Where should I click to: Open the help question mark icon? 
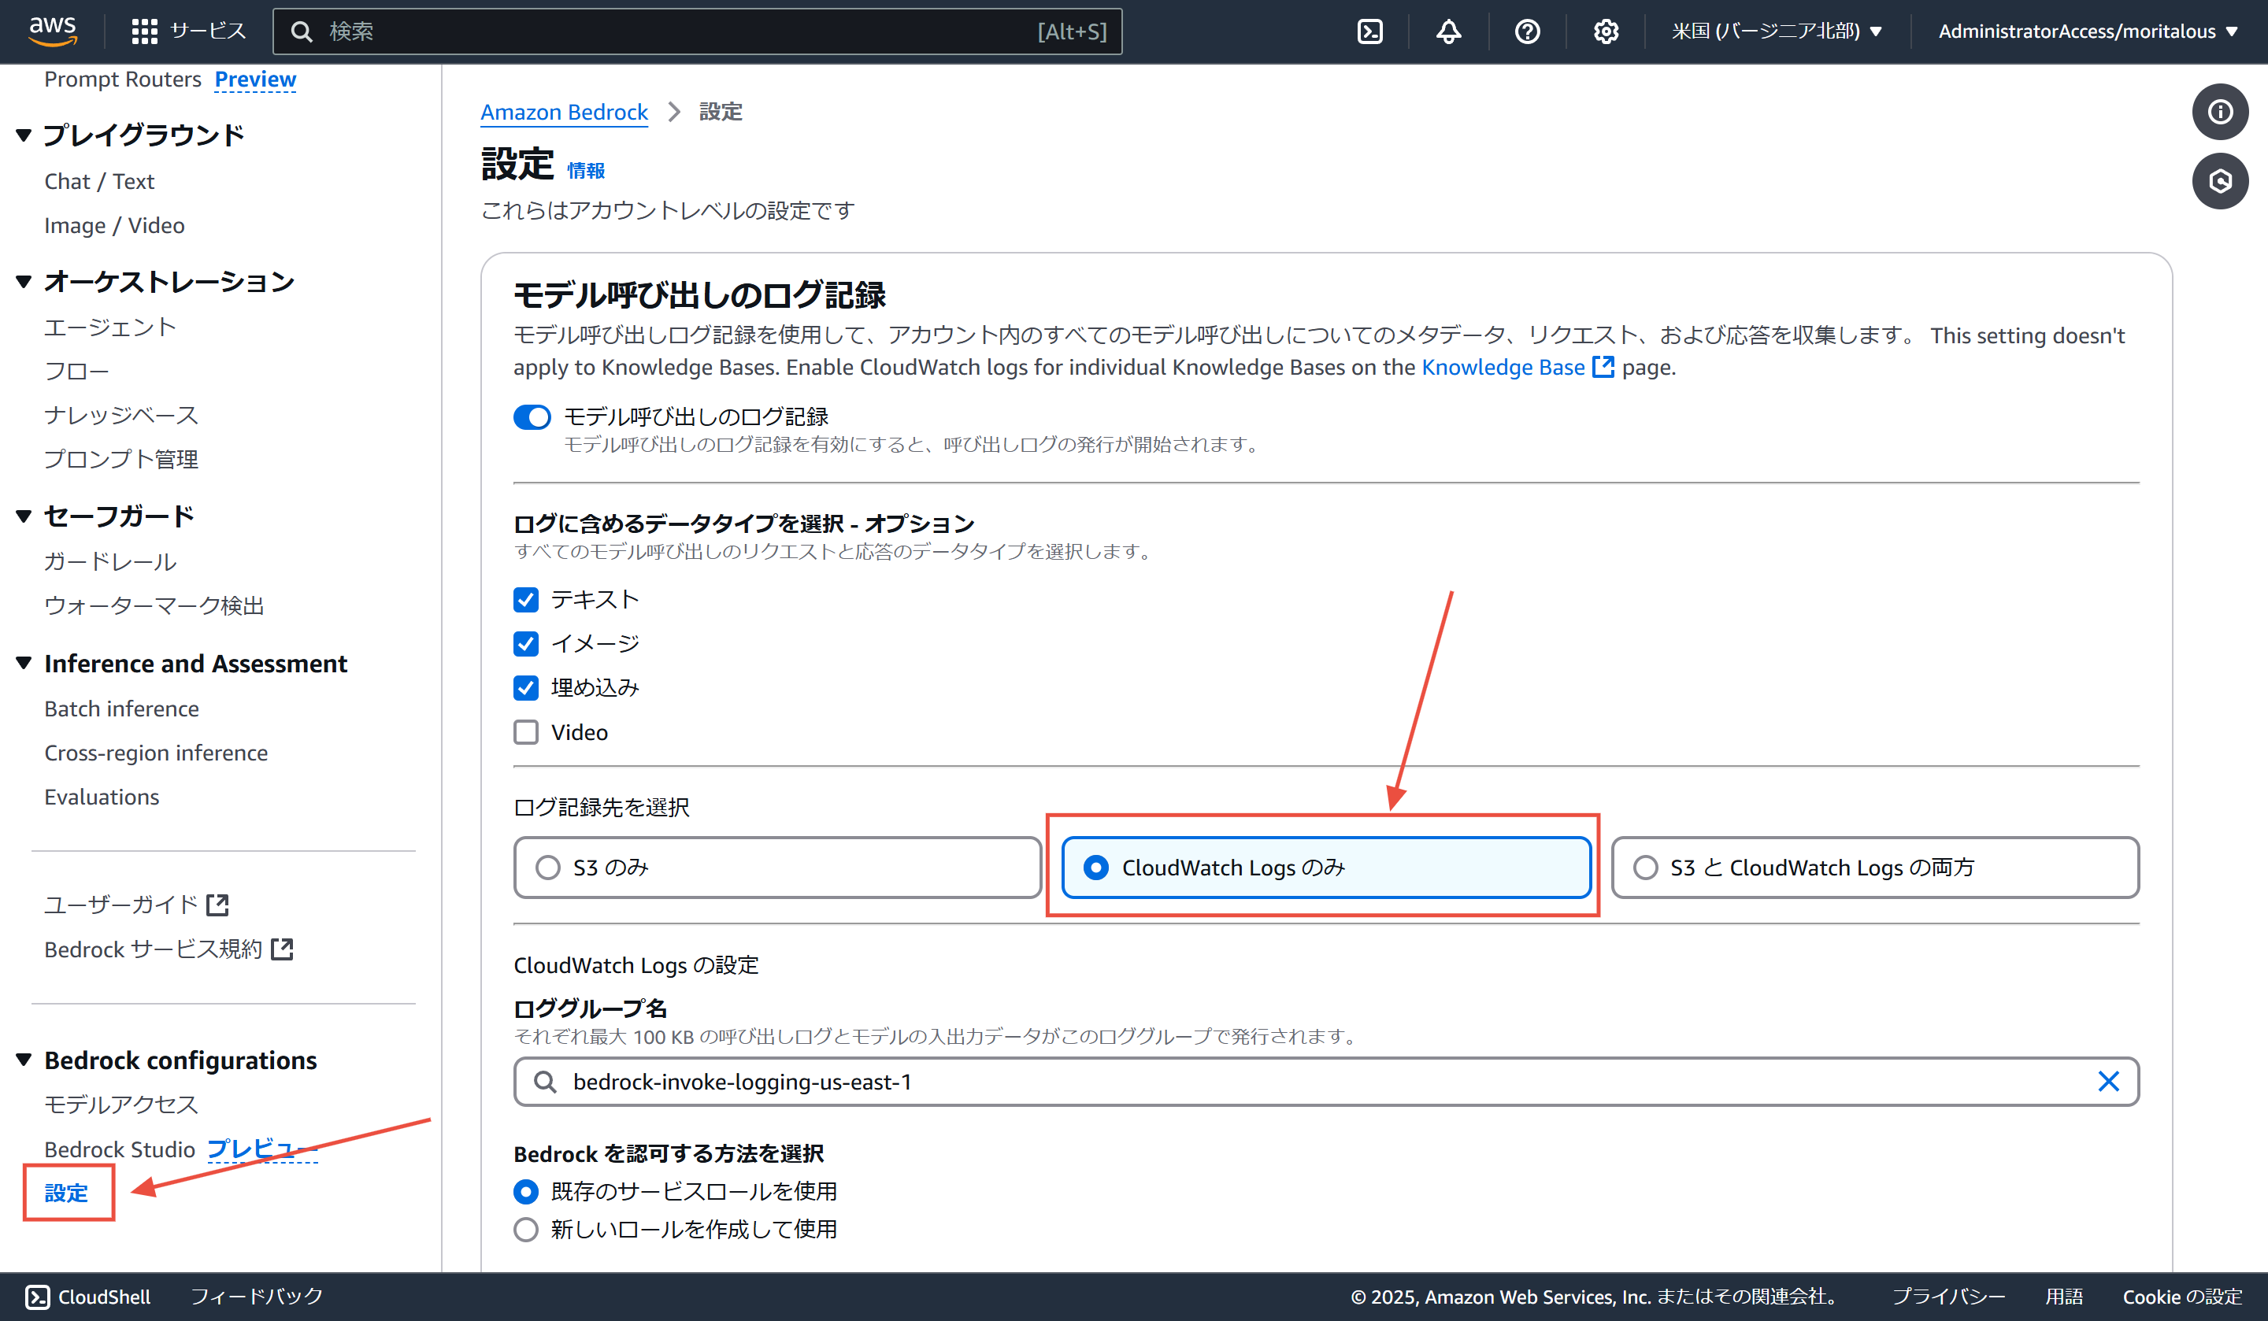point(1526,31)
